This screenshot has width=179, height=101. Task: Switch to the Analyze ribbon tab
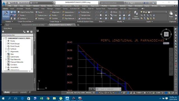36,9
